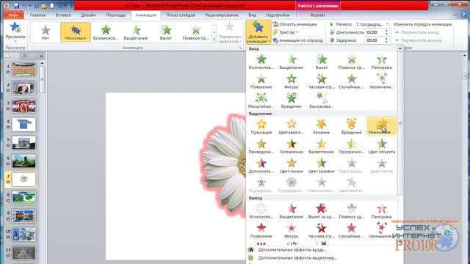Open the Файл tab
Screen dimensions: 470x264
(x=13, y=15)
